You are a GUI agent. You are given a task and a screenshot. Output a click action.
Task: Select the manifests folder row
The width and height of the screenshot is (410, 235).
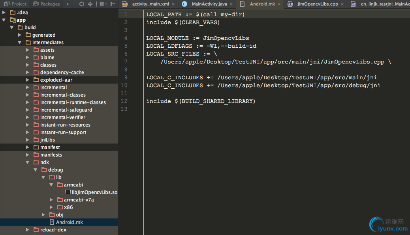point(59,155)
